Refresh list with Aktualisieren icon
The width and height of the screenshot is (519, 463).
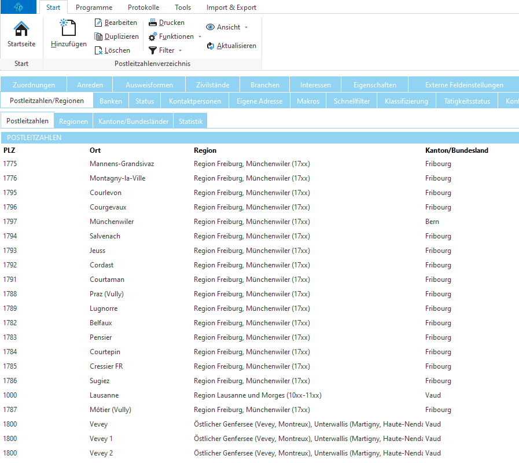211,46
